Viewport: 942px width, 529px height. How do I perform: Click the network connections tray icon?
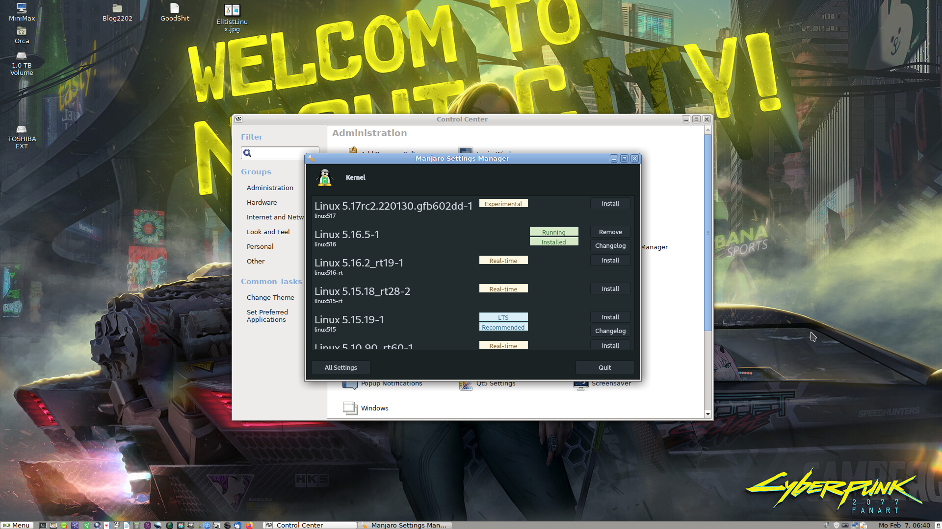pos(855,525)
